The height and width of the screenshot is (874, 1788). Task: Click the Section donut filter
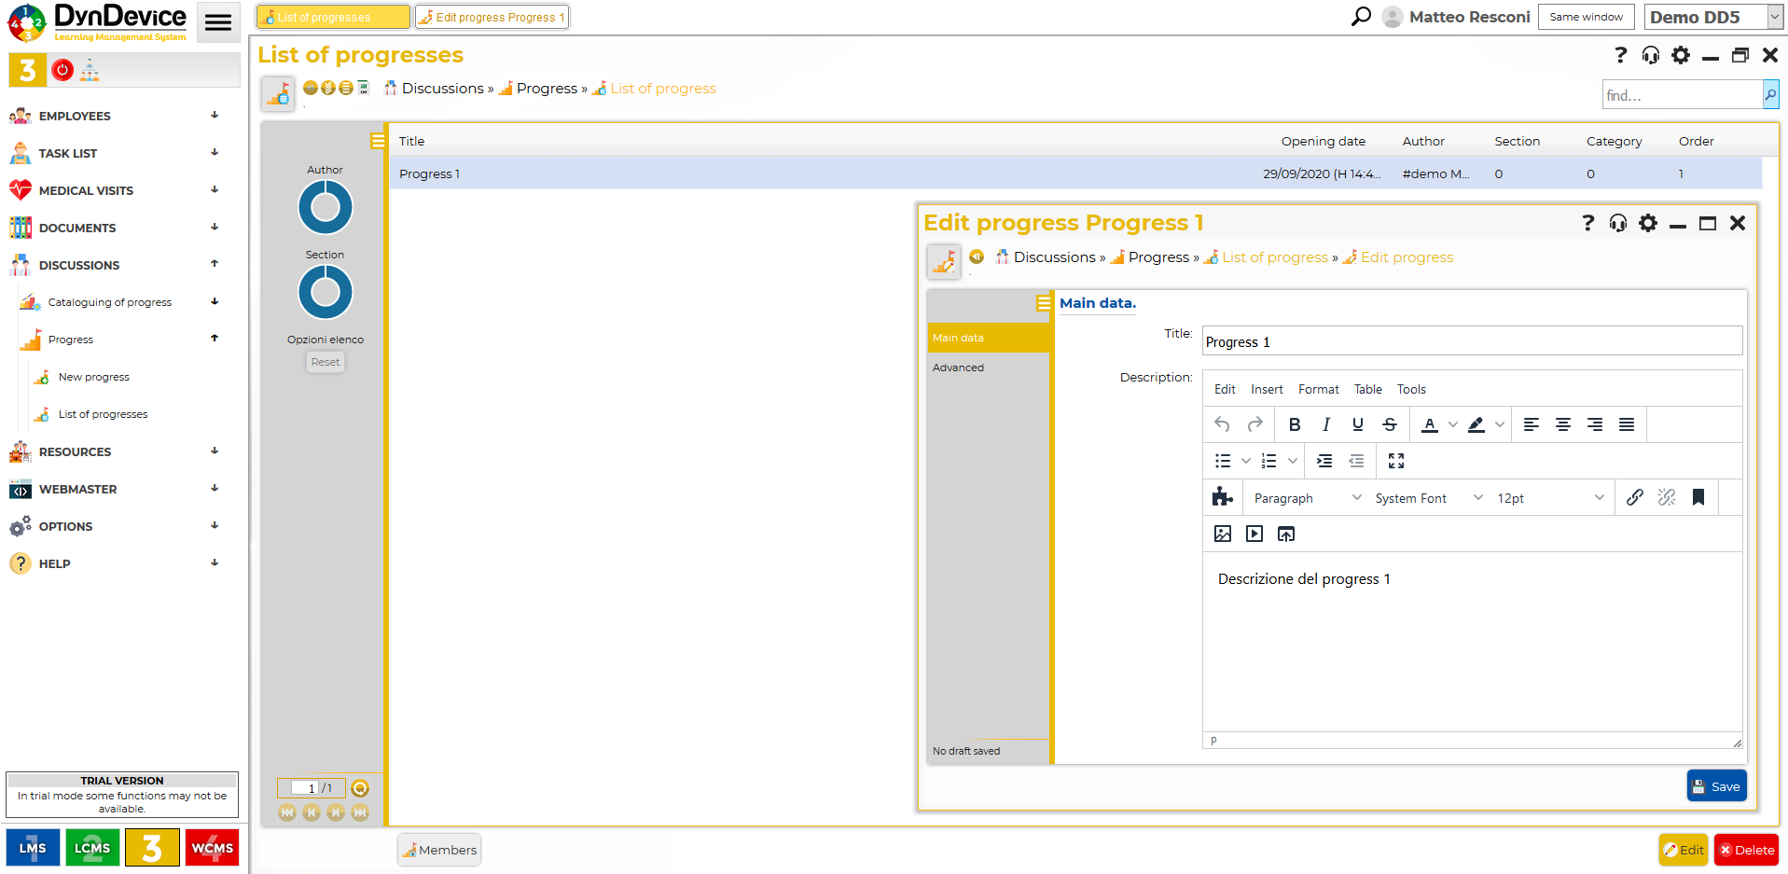click(x=325, y=292)
